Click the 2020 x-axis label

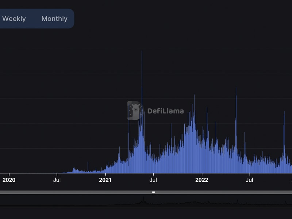pos(9,180)
